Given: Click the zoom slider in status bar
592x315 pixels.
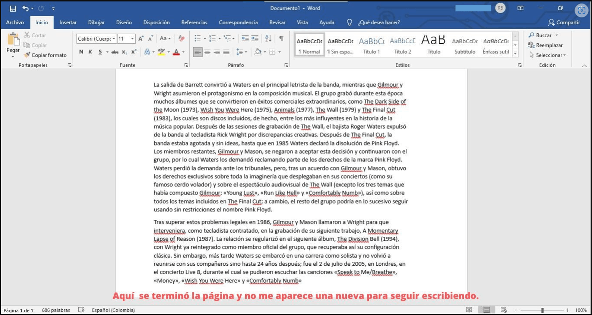Looking at the screenshot, I should click(543, 310).
